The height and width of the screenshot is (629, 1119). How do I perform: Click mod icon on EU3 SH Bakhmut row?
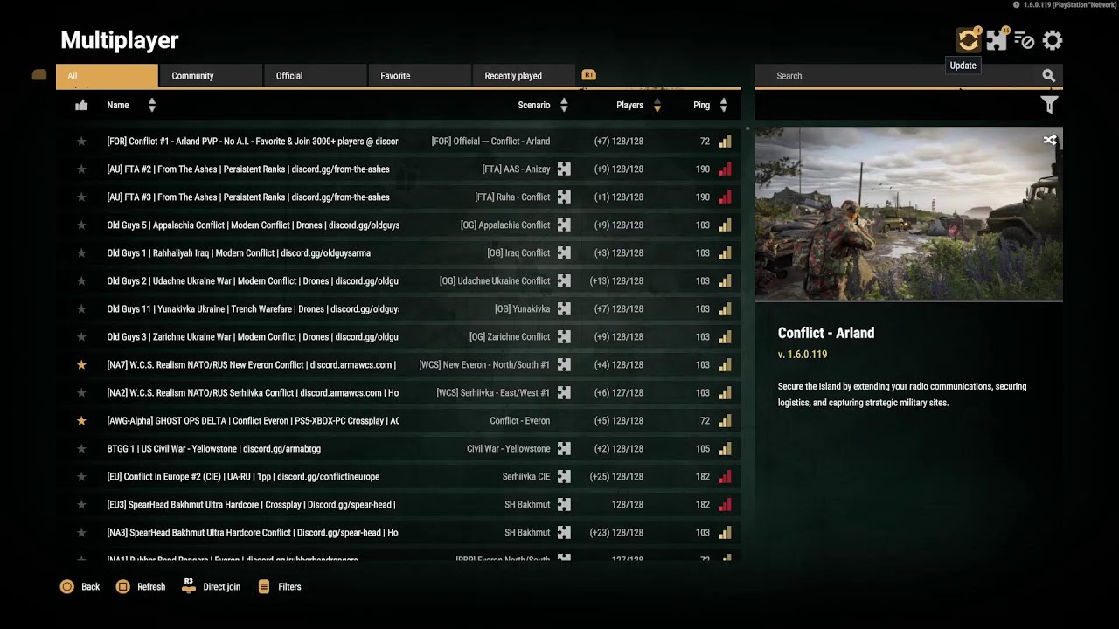564,505
